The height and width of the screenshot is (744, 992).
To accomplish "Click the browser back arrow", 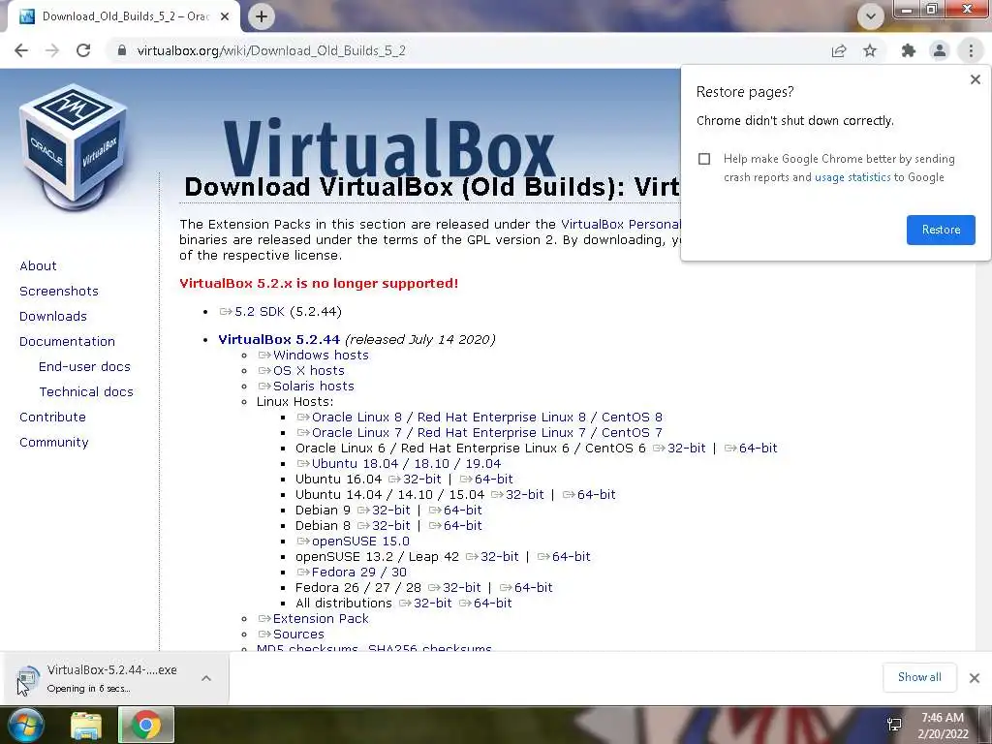I will pos(21,50).
